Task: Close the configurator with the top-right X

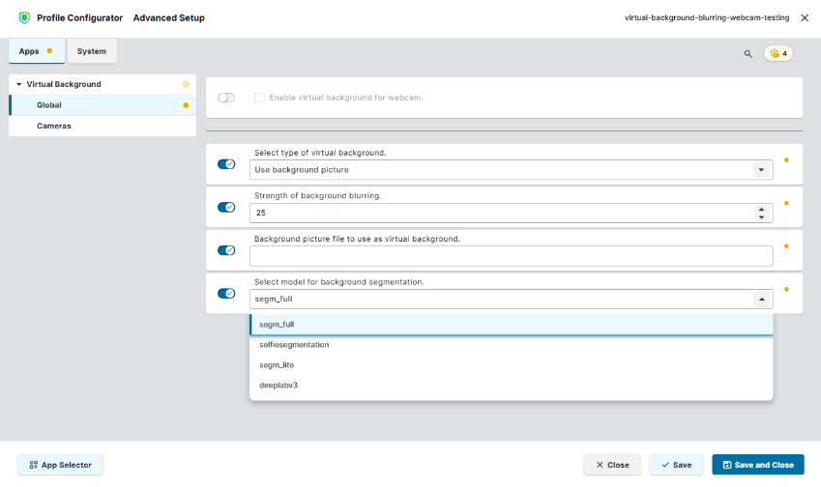Action: point(805,17)
